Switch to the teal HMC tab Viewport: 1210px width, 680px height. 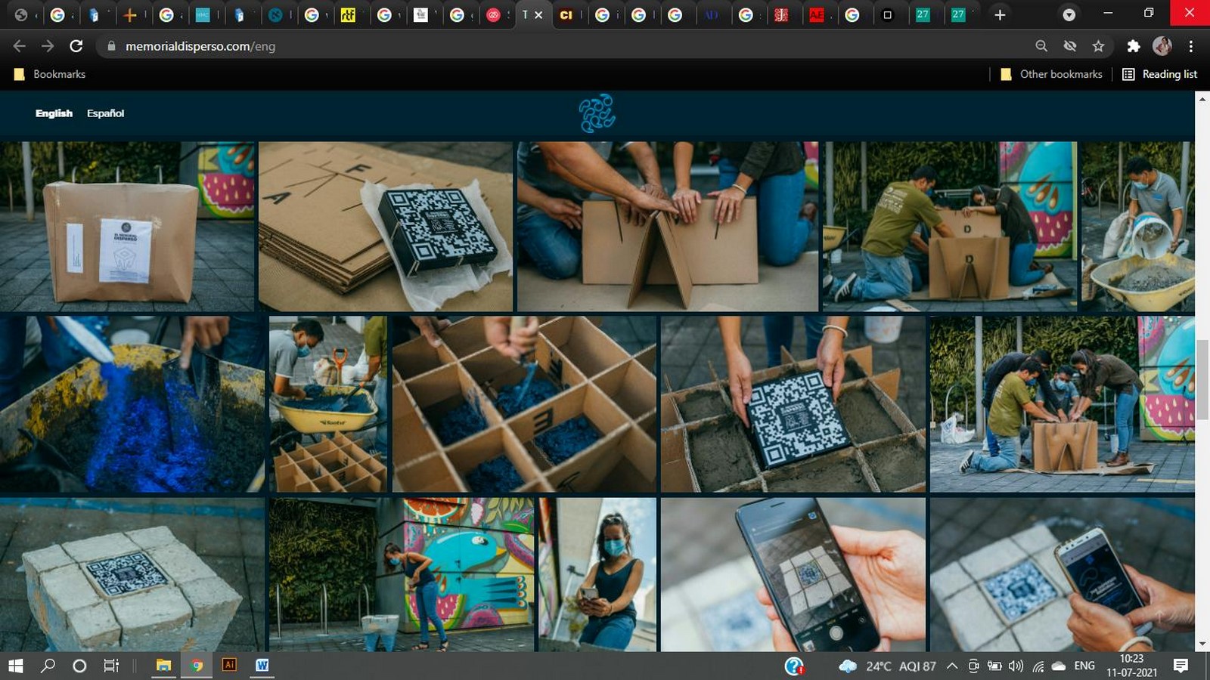pyautogui.click(x=203, y=14)
